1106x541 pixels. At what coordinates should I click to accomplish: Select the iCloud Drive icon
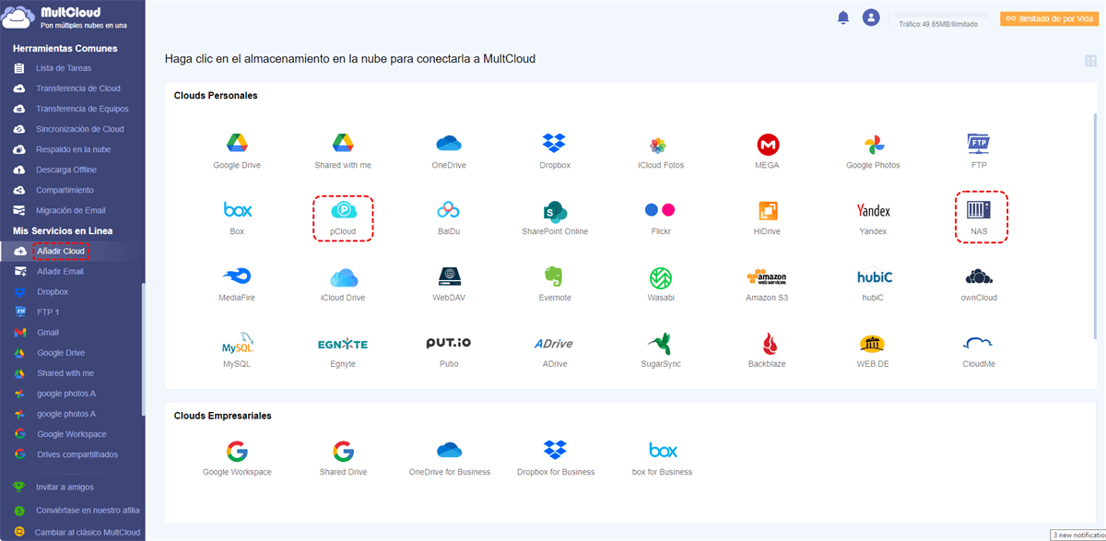343,277
